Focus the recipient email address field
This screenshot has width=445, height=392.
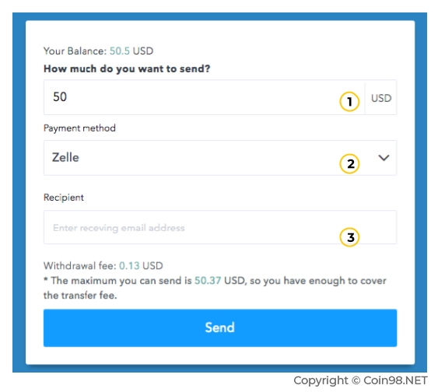point(220,227)
